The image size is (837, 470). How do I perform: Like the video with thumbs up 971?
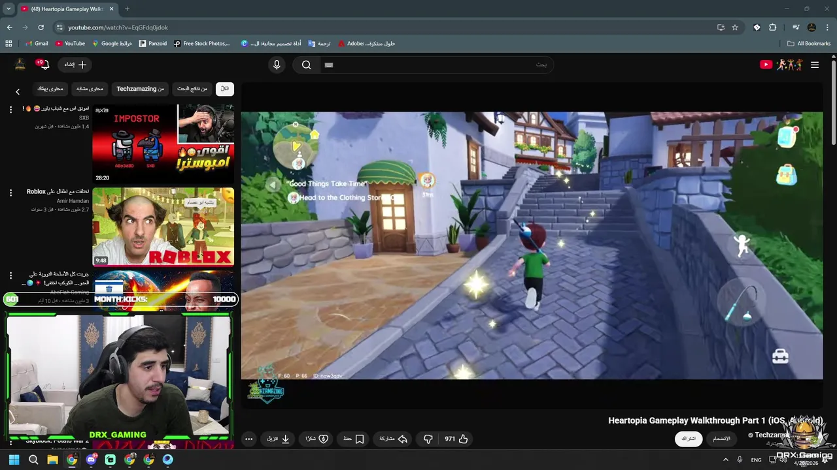(456, 439)
